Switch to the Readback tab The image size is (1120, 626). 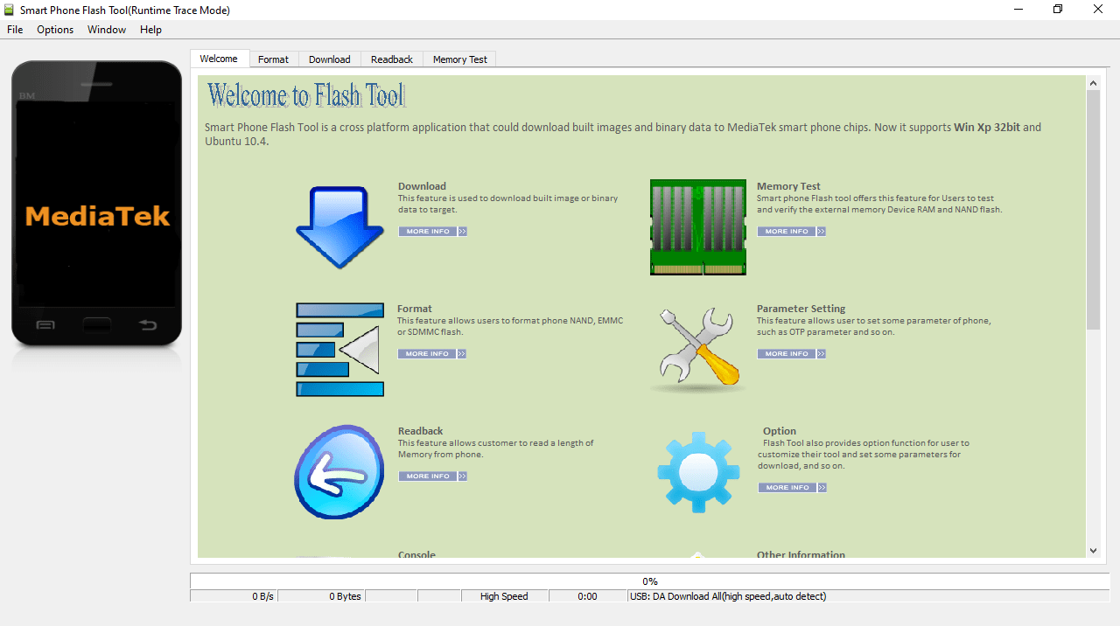(392, 59)
